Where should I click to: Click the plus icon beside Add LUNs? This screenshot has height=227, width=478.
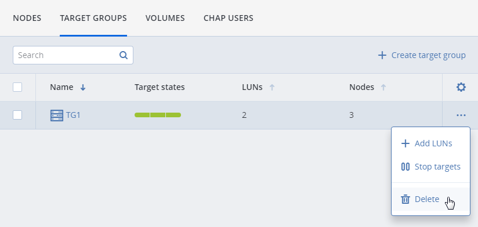tap(405, 143)
